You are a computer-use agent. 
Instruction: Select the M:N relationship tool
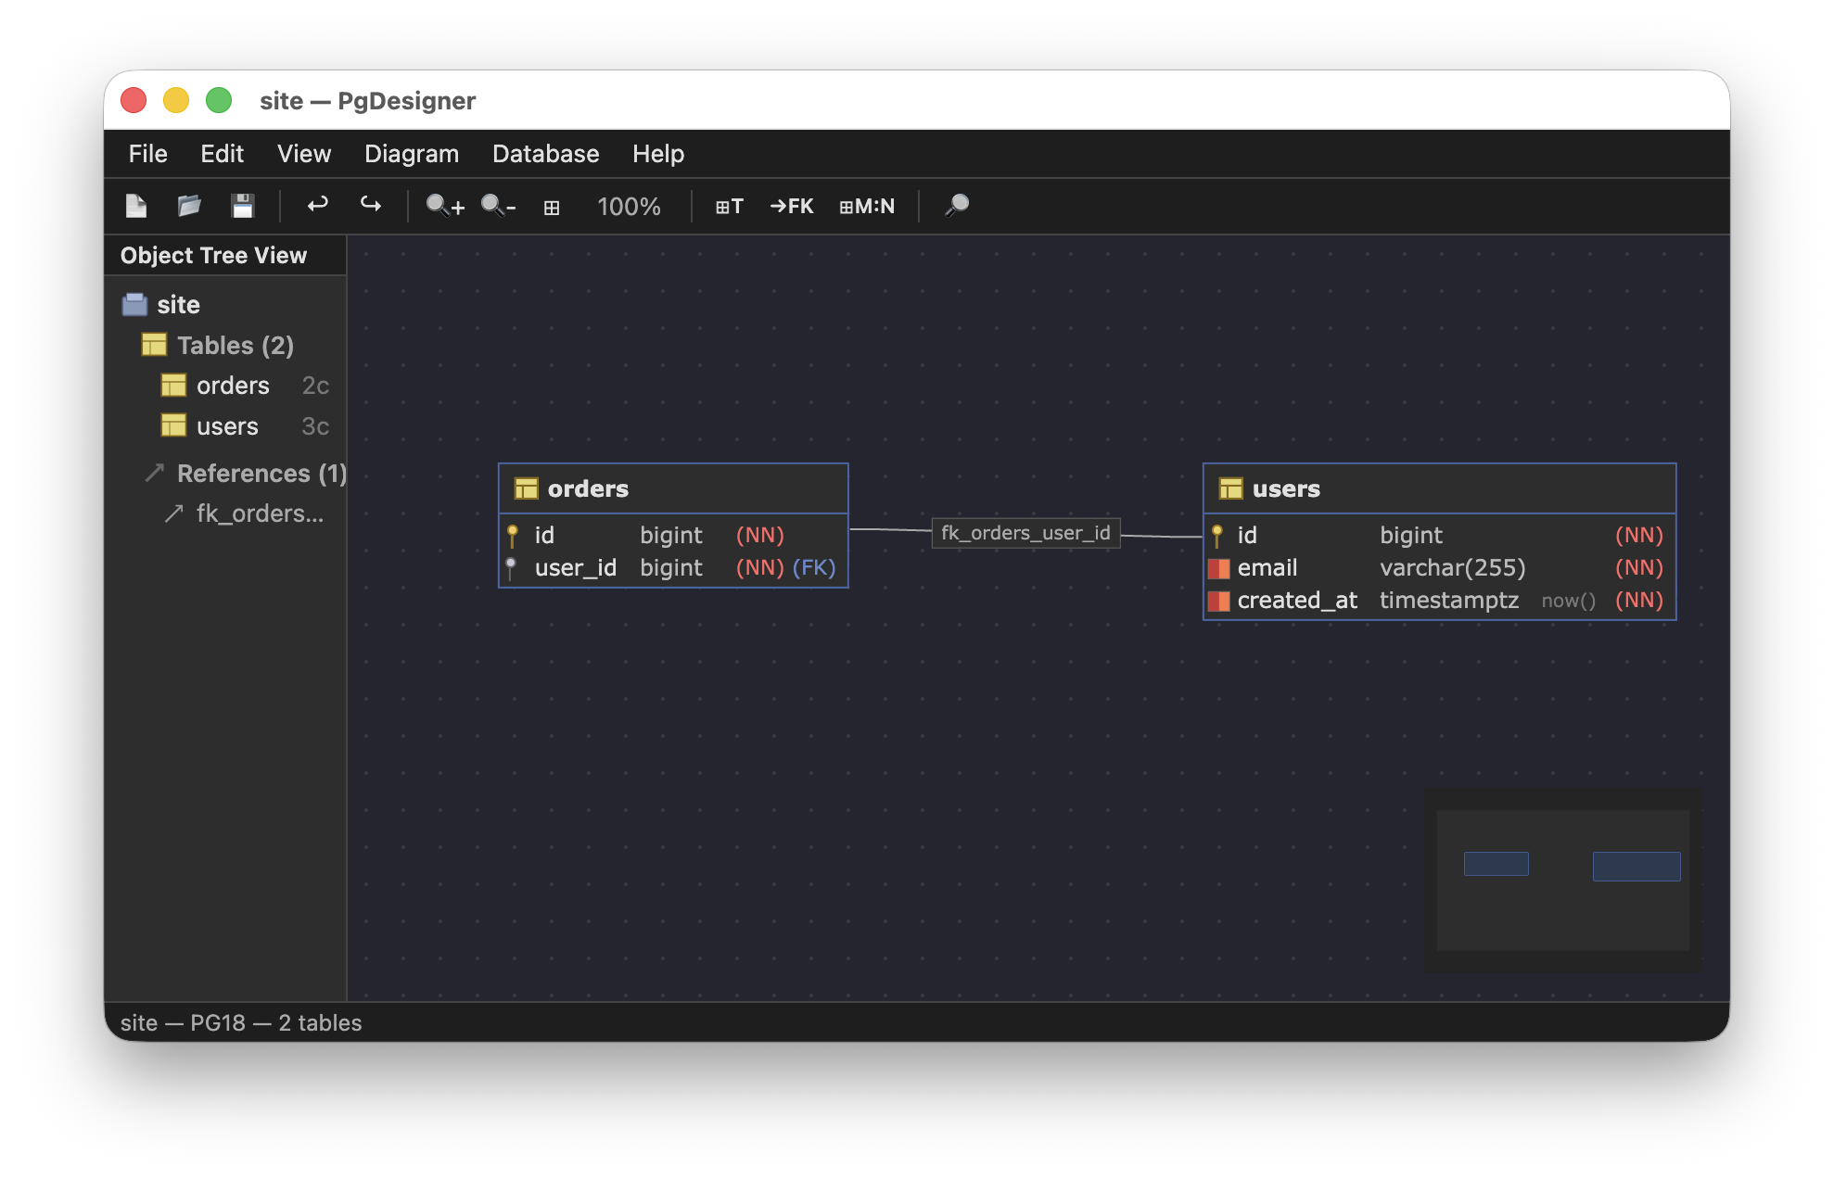click(867, 206)
